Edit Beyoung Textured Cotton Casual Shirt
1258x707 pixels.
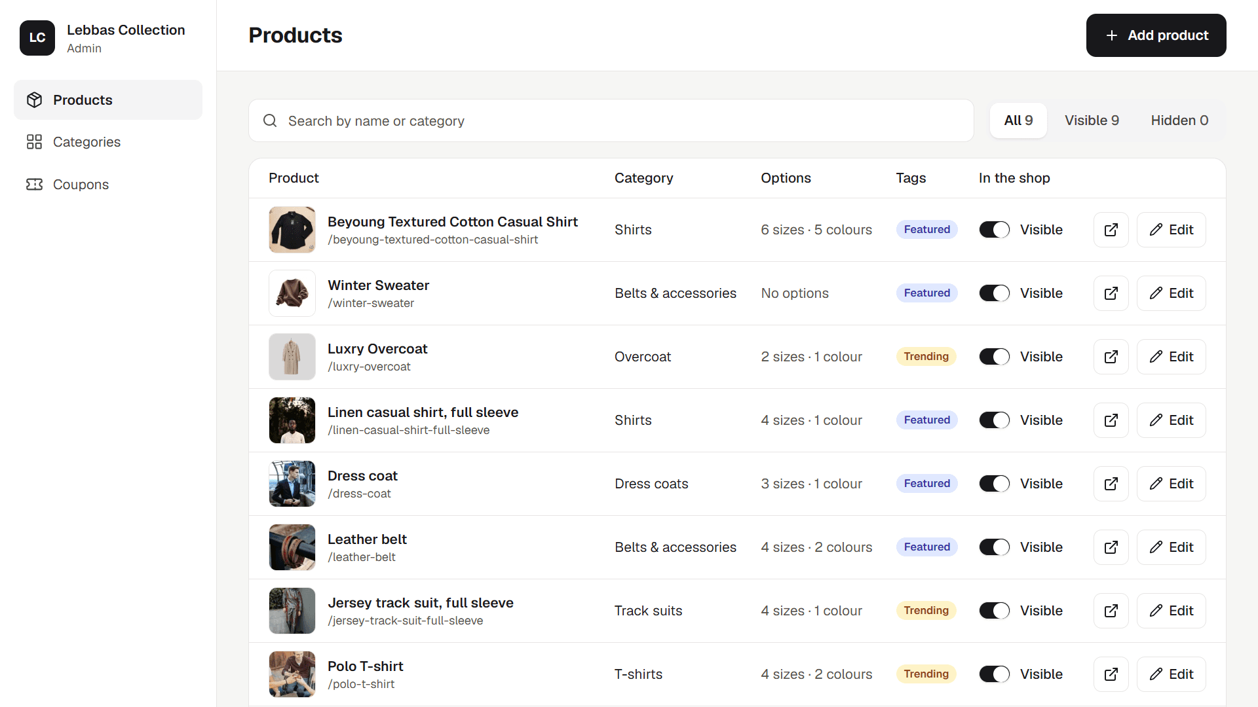pos(1172,230)
